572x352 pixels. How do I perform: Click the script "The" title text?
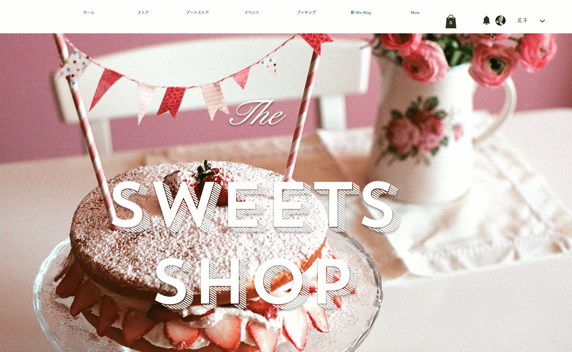pyautogui.click(x=258, y=114)
